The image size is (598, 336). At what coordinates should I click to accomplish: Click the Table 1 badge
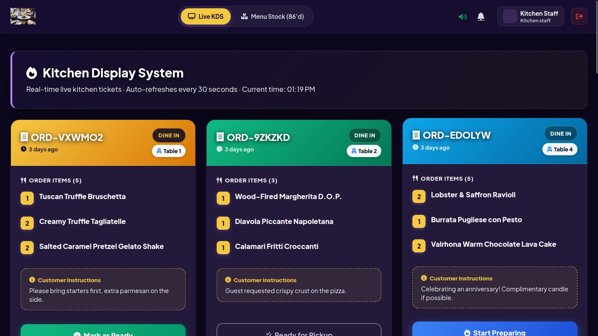click(x=169, y=151)
